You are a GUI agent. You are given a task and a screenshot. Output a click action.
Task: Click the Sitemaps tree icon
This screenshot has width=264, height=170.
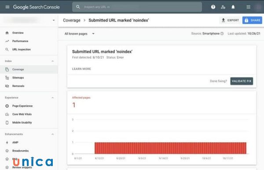[x=7, y=78]
